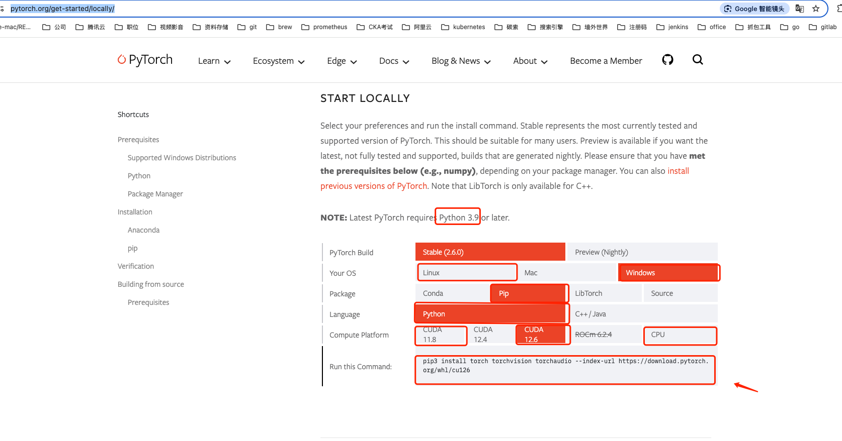Select CUDA 12.6 compute platform
Image resolution: width=842 pixels, height=441 pixels.
[x=542, y=335]
